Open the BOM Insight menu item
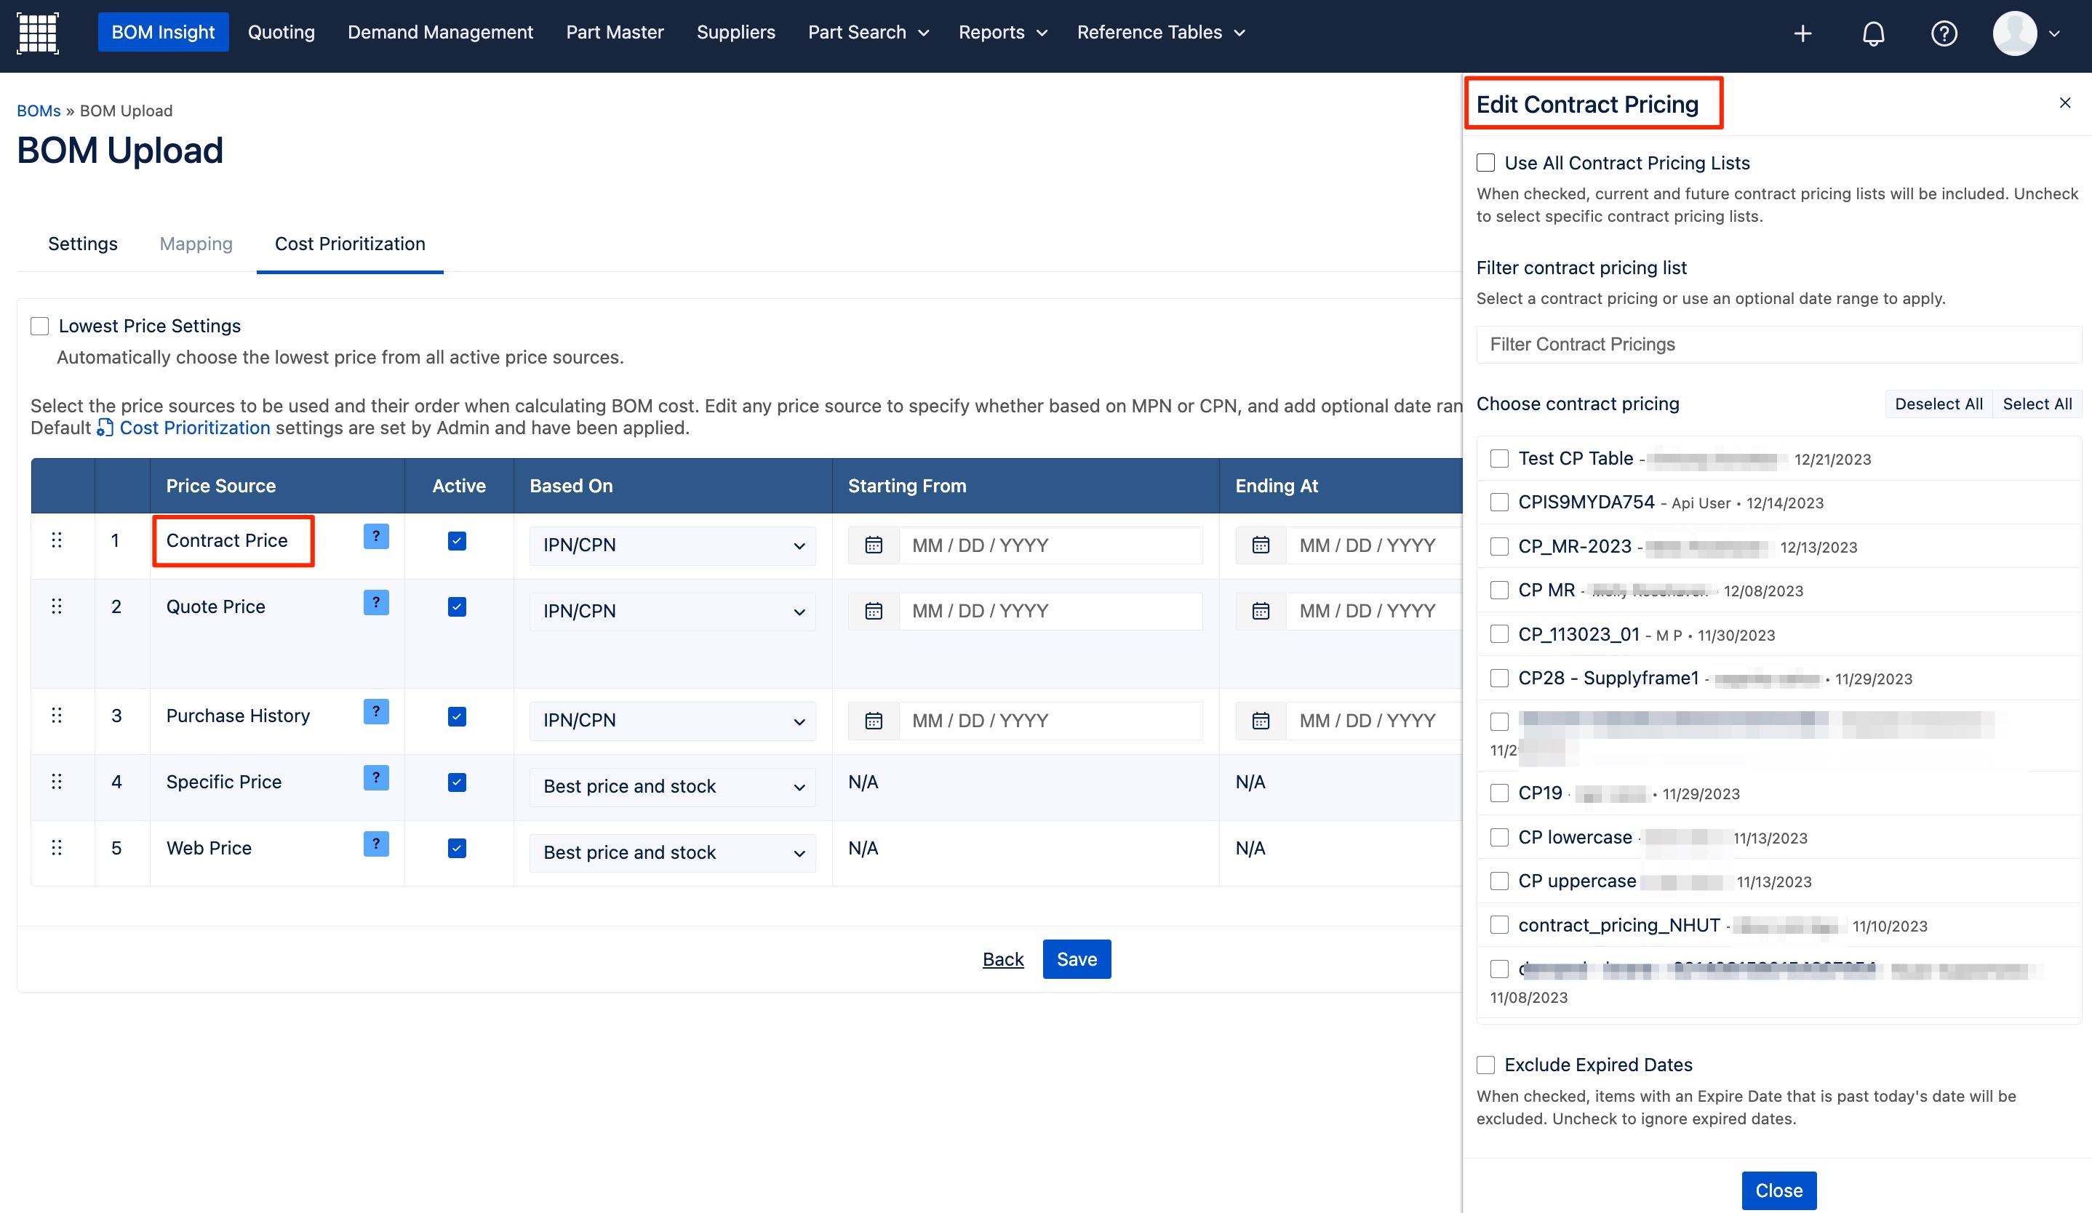This screenshot has width=2092, height=1213. pos(163,32)
